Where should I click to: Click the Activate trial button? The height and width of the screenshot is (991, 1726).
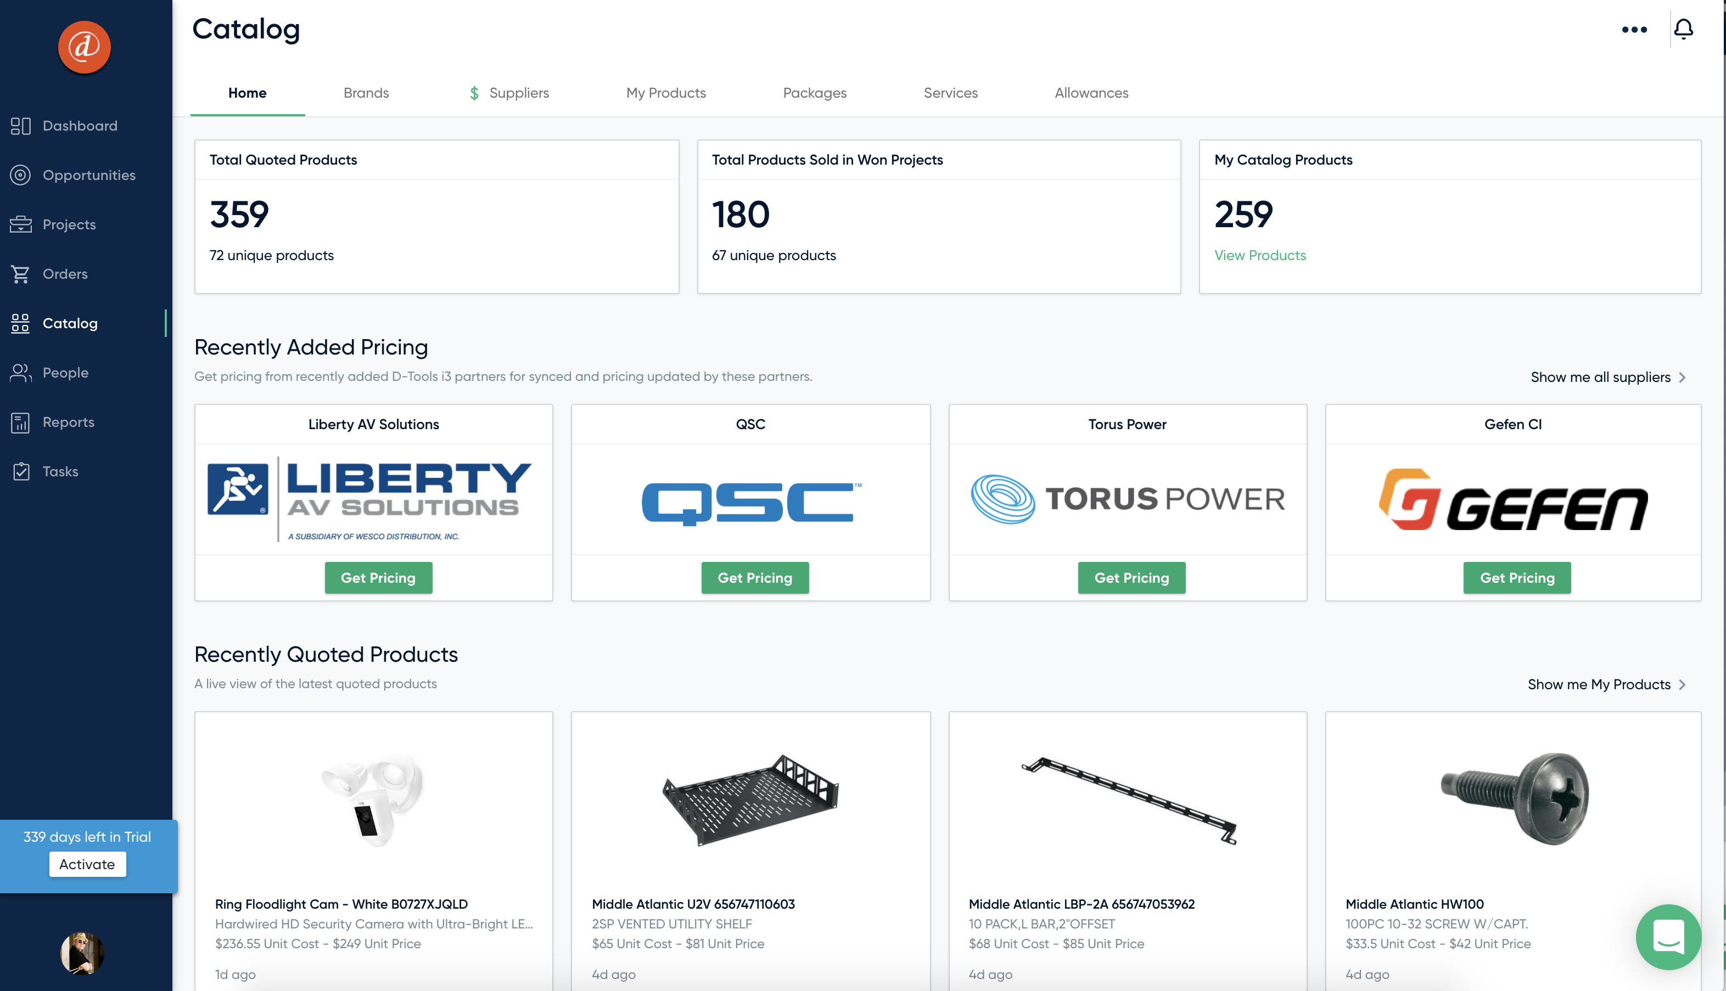pos(87,864)
